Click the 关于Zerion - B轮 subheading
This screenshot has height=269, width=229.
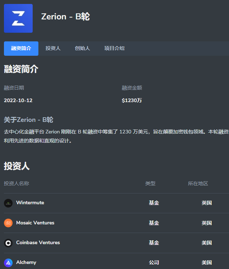(x=28, y=120)
